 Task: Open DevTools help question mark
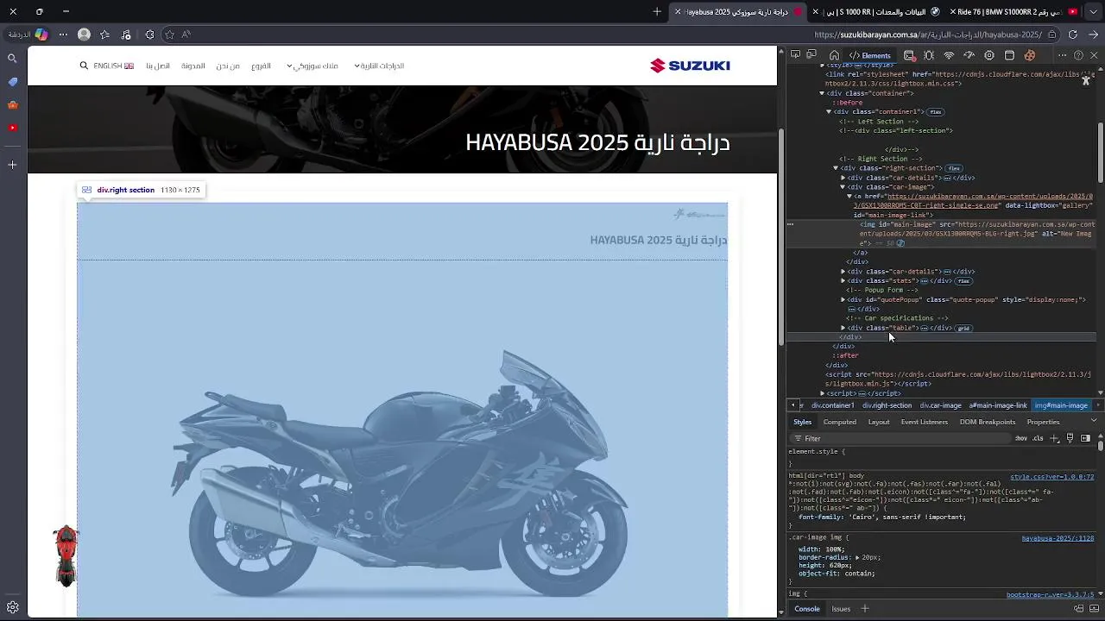tap(1078, 55)
